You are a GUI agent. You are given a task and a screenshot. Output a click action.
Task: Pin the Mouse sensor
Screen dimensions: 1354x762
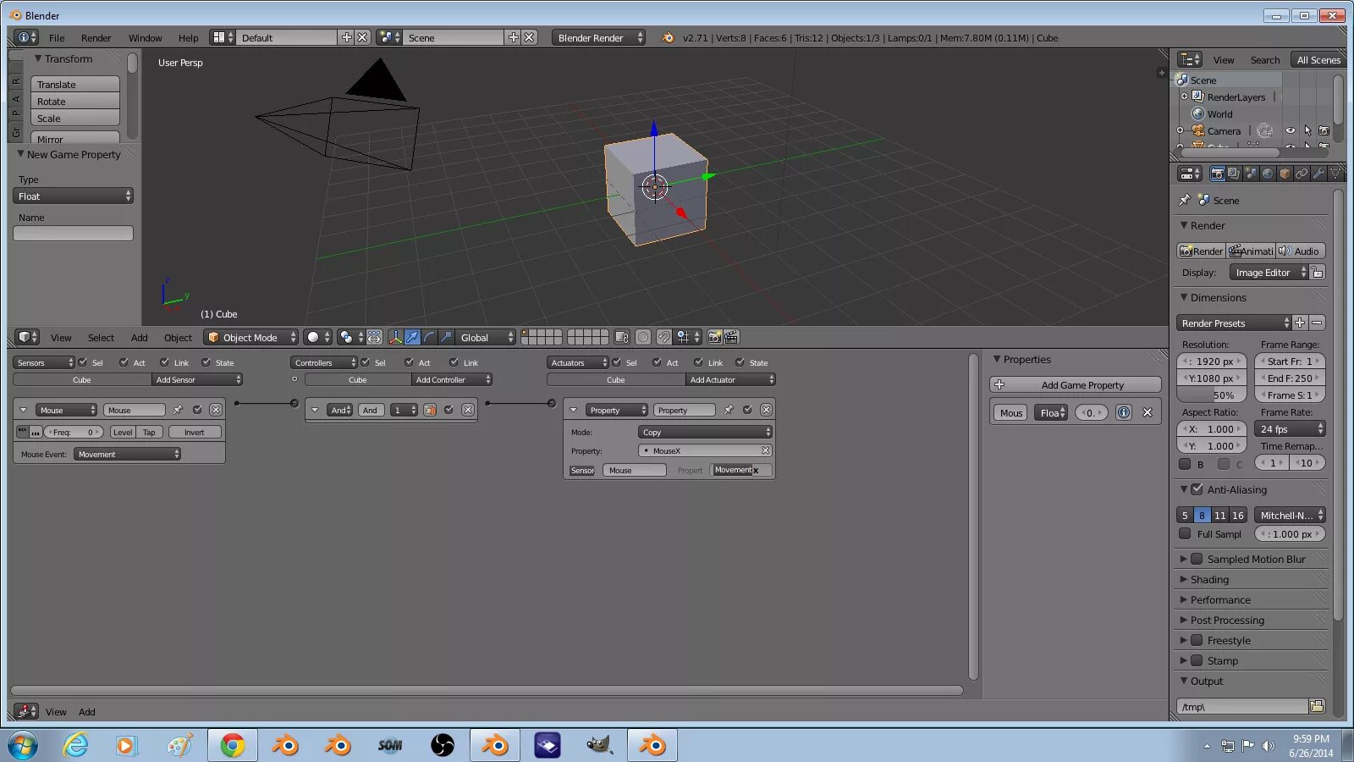coord(178,410)
